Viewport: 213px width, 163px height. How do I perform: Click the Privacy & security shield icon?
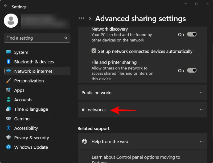coord(9,137)
